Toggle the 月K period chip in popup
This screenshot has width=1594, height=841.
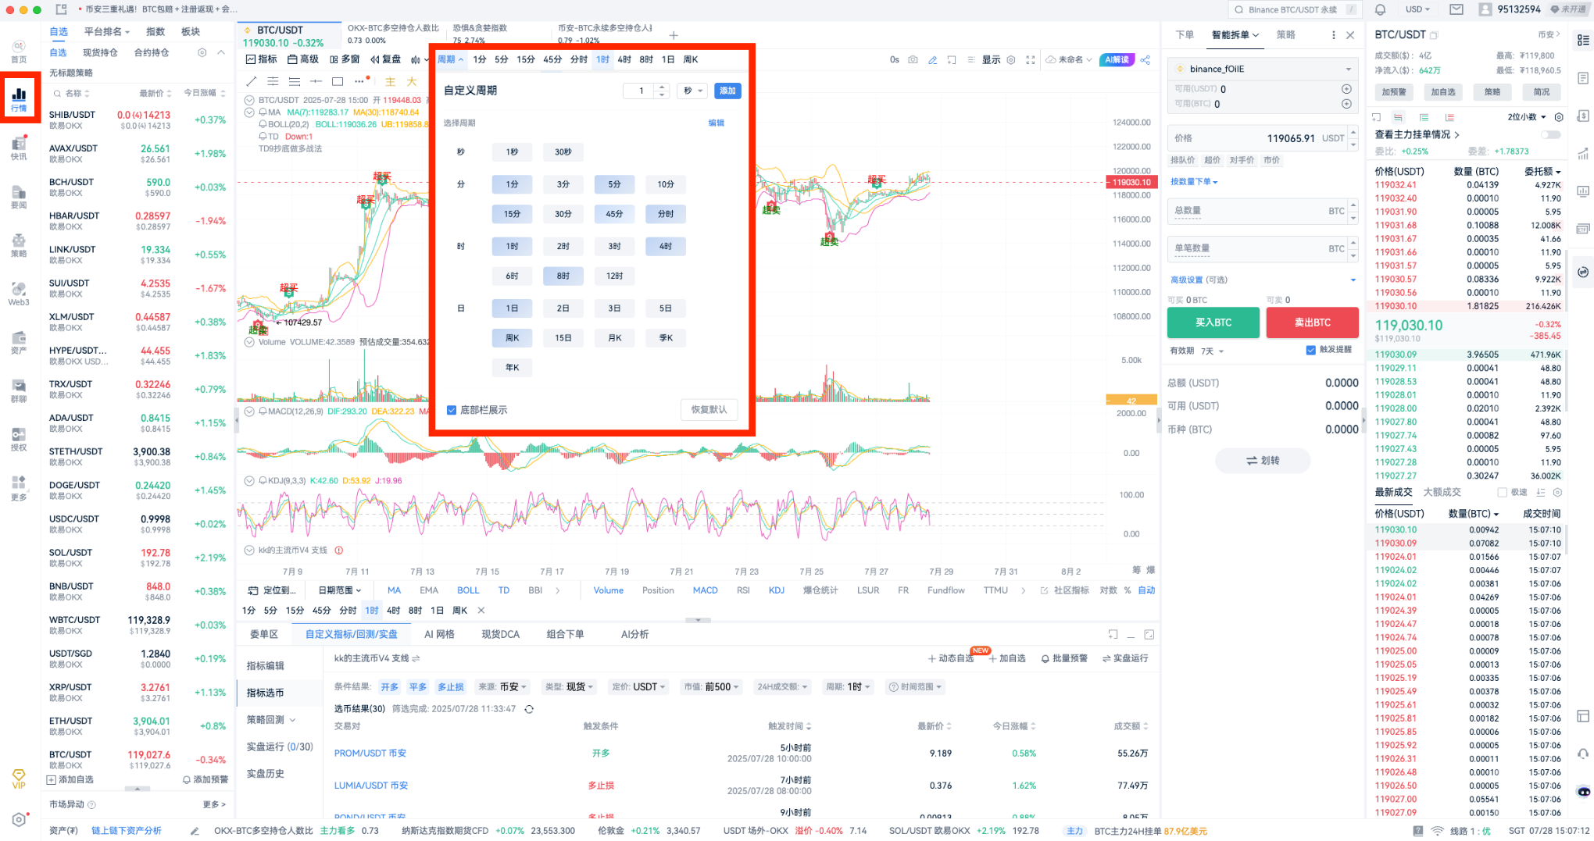coord(615,338)
